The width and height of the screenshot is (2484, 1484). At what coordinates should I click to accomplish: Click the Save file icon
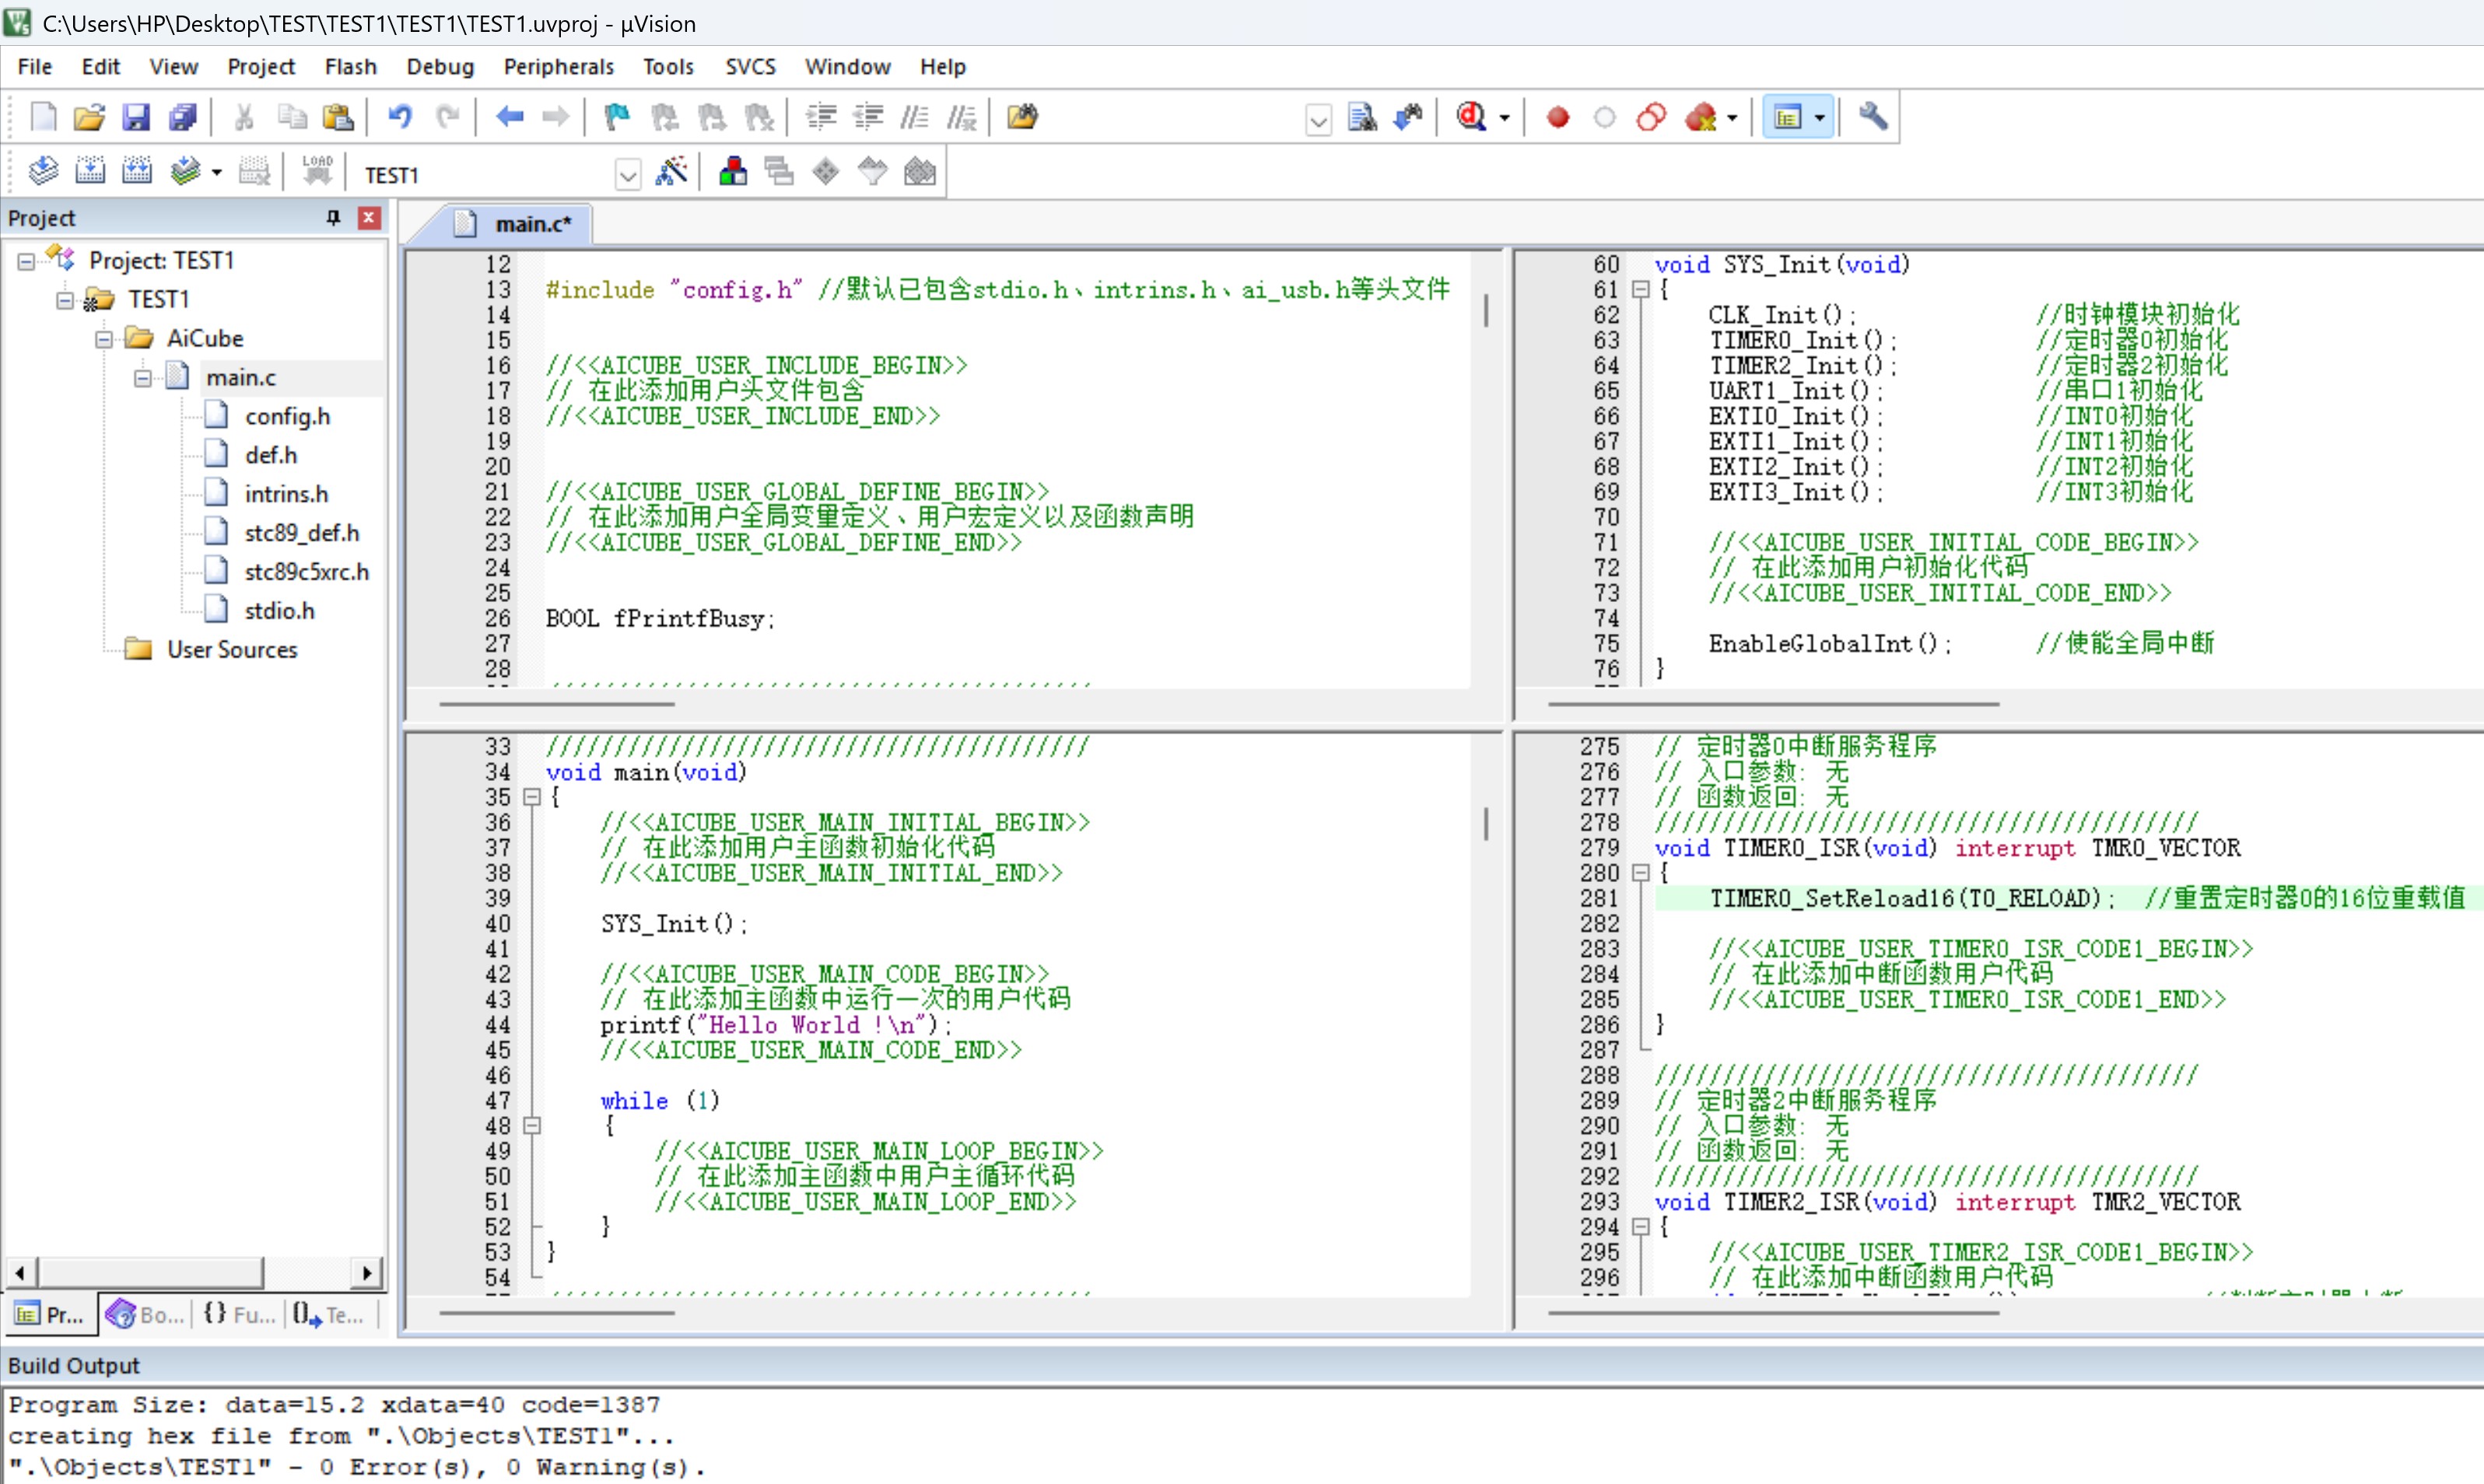(135, 118)
